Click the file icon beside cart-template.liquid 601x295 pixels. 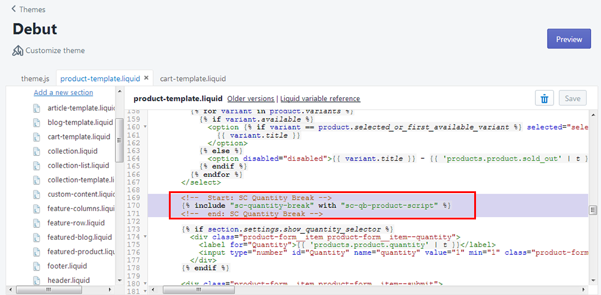coord(37,137)
